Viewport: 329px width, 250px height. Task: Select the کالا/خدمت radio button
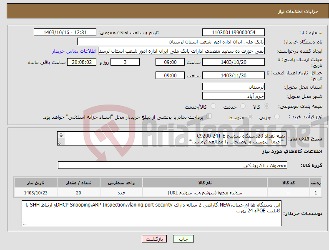click(213, 106)
